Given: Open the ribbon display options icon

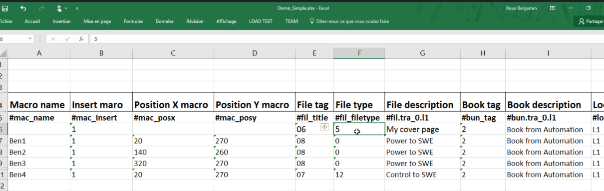Looking at the screenshot, I should (x=553, y=8).
